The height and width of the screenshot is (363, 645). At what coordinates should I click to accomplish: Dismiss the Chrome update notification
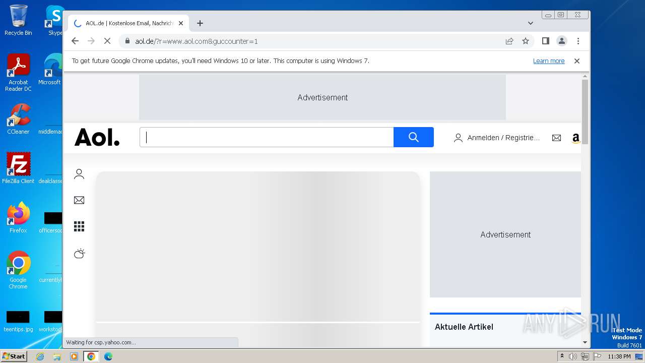(x=577, y=61)
